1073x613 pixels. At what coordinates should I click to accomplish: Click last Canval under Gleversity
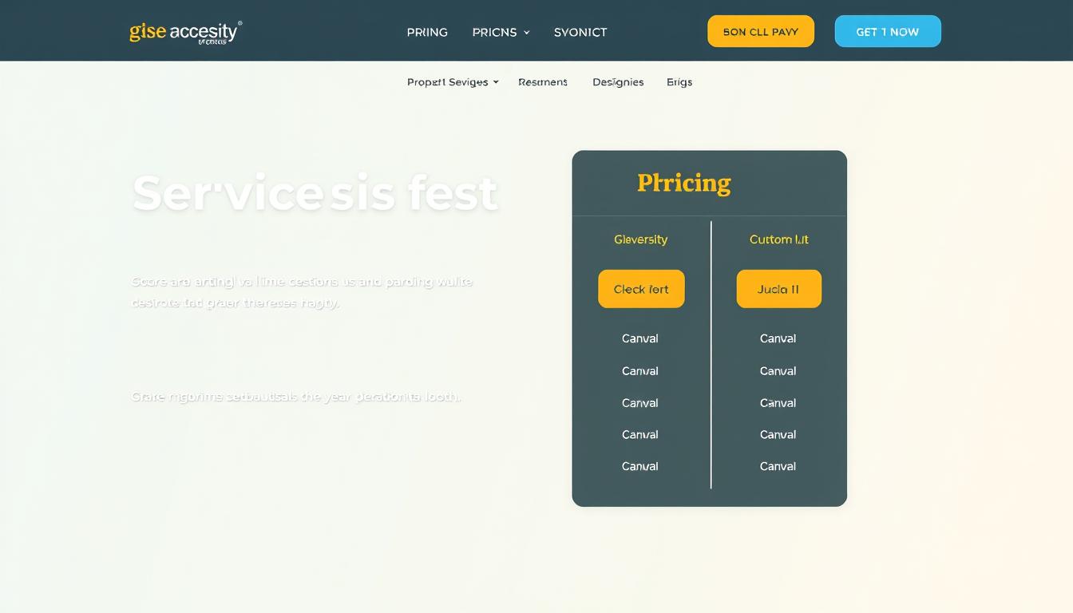[640, 466]
